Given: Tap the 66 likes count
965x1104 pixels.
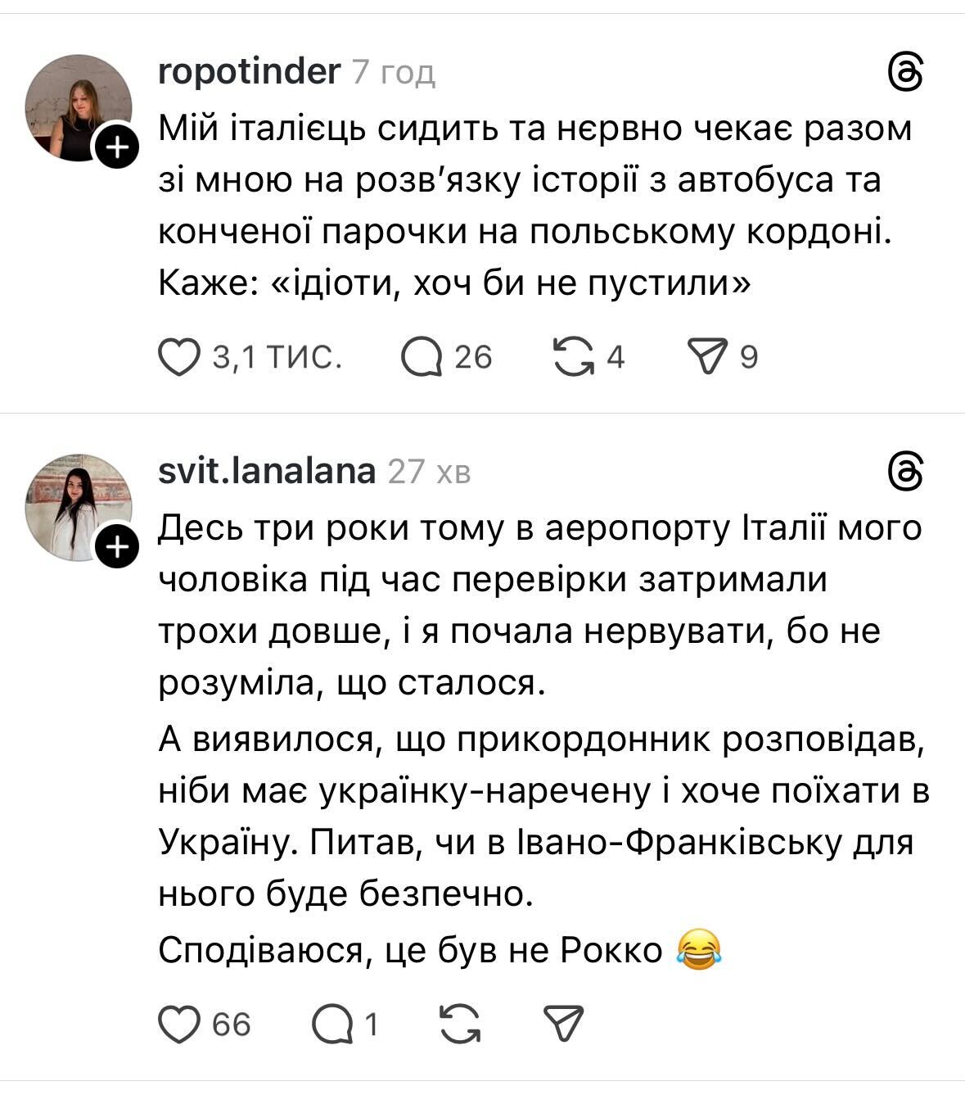Looking at the screenshot, I should pos(232,1025).
